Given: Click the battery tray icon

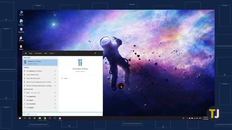Looking at the screenshot, I should 192,118.
